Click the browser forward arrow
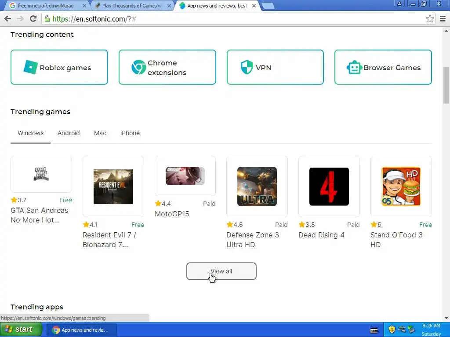The width and height of the screenshot is (450, 337). tap(20, 19)
